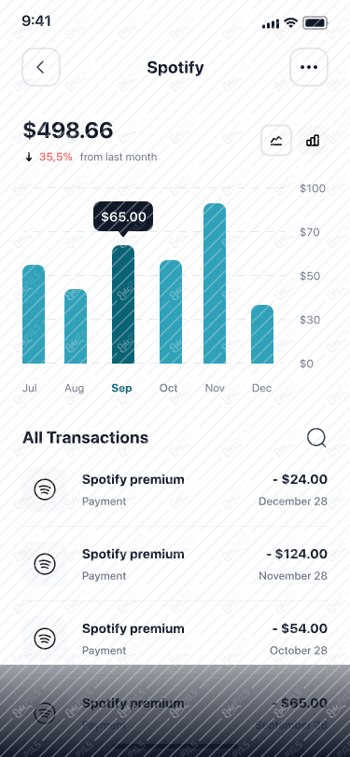Select the Jul bar in chart
The image size is (350, 757).
34,314
